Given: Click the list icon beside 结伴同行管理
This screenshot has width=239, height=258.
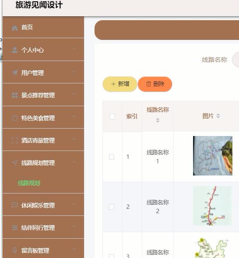Looking at the screenshot, I should (x=14, y=228).
